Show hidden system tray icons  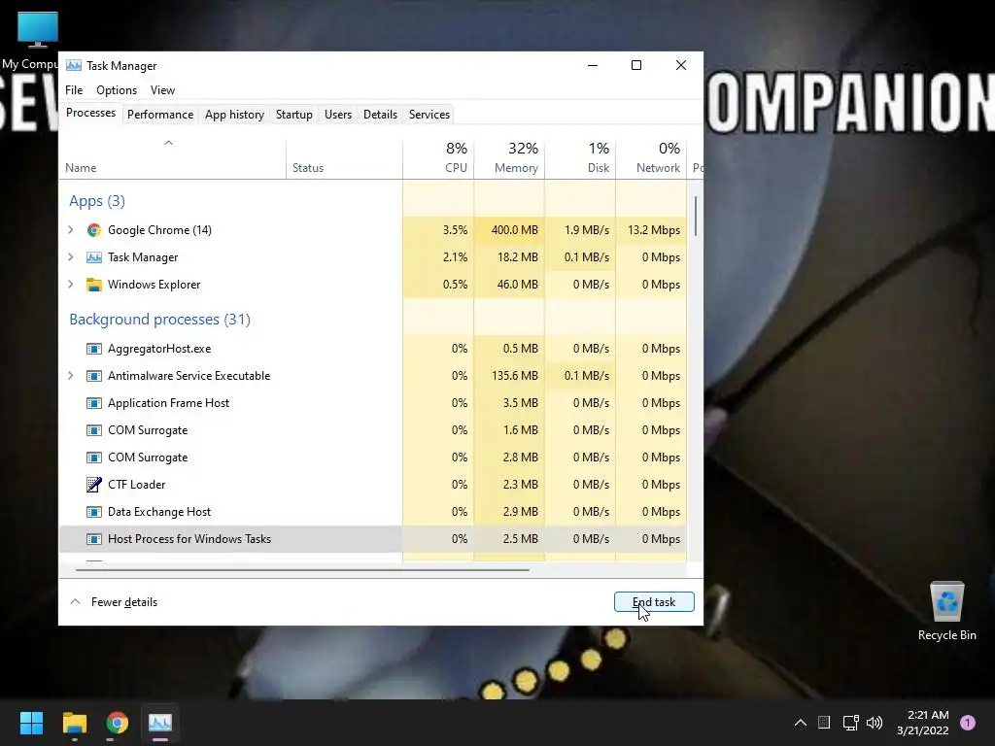point(801,723)
